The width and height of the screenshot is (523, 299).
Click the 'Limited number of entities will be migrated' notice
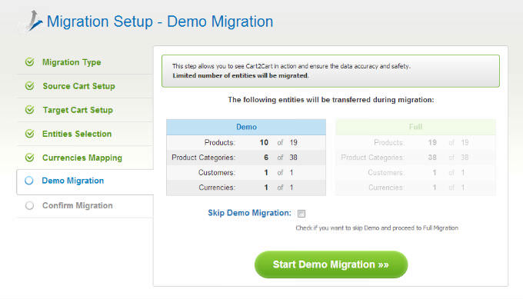(241, 75)
